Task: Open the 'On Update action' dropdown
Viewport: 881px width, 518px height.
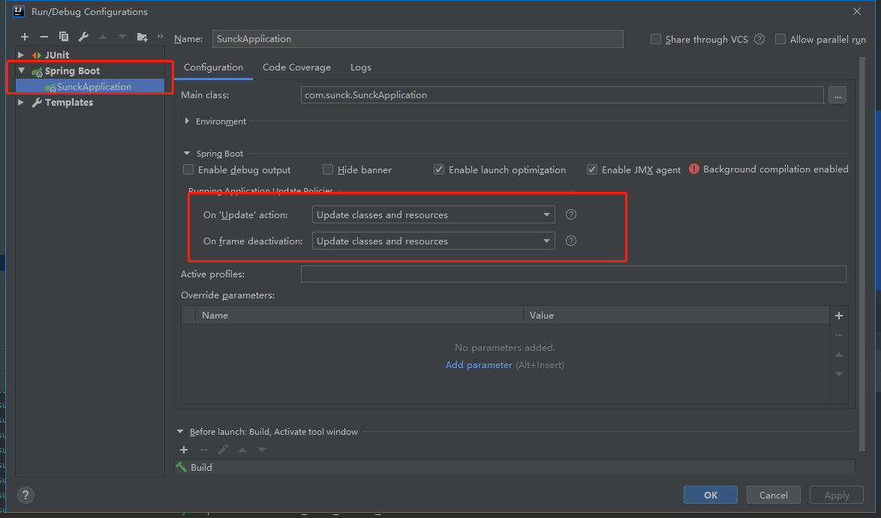Action: [x=546, y=214]
